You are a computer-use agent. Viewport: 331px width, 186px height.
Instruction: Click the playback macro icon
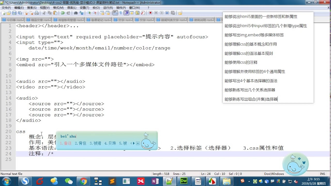click(162, 13)
